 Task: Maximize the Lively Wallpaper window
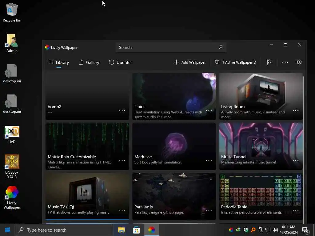[x=285, y=45]
